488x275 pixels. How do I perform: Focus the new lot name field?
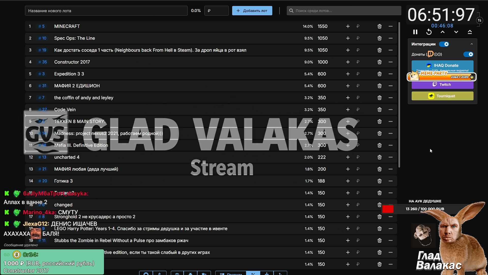click(x=106, y=11)
